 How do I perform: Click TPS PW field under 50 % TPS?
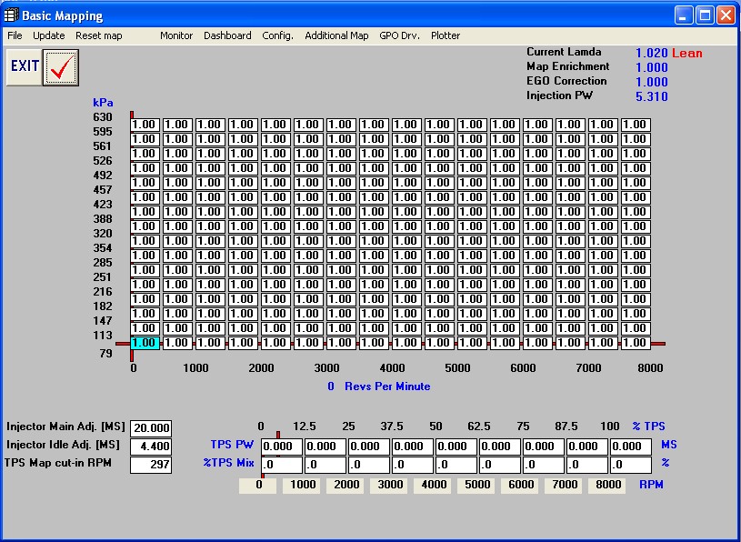[x=456, y=447]
